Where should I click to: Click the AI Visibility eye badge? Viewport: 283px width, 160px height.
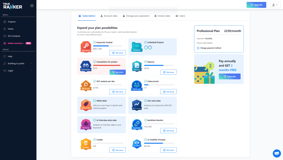137,144
